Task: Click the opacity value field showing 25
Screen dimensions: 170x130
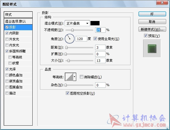Action: 100,30
